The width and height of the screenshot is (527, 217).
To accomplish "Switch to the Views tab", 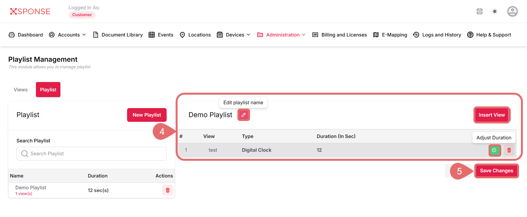I will pyautogui.click(x=21, y=90).
